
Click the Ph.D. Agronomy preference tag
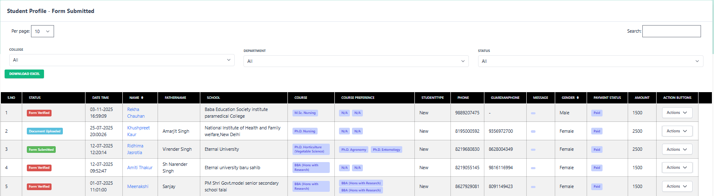pyautogui.click(x=354, y=150)
